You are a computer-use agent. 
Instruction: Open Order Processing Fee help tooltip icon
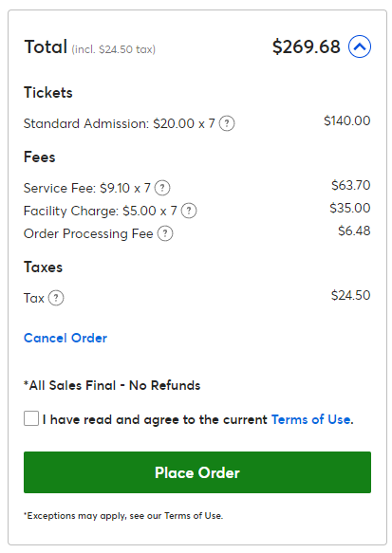point(165,233)
